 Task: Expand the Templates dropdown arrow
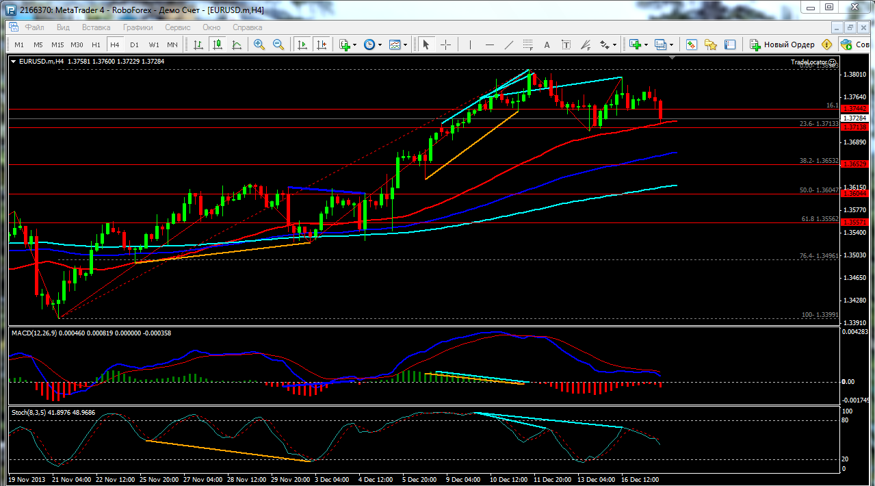(x=406, y=45)
